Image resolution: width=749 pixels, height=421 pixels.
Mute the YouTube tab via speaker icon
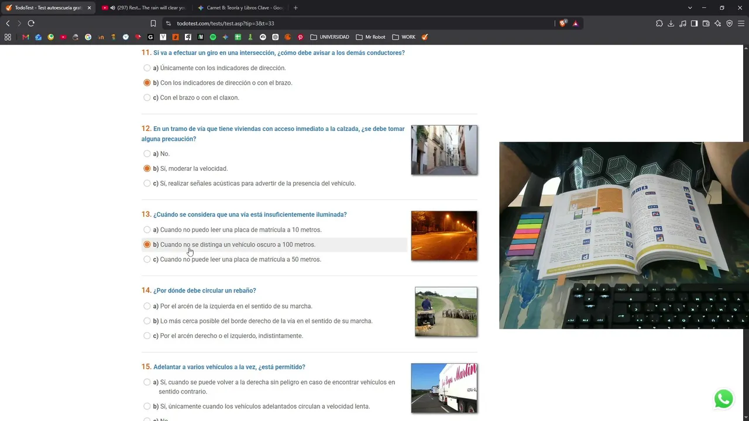(112, 8)
